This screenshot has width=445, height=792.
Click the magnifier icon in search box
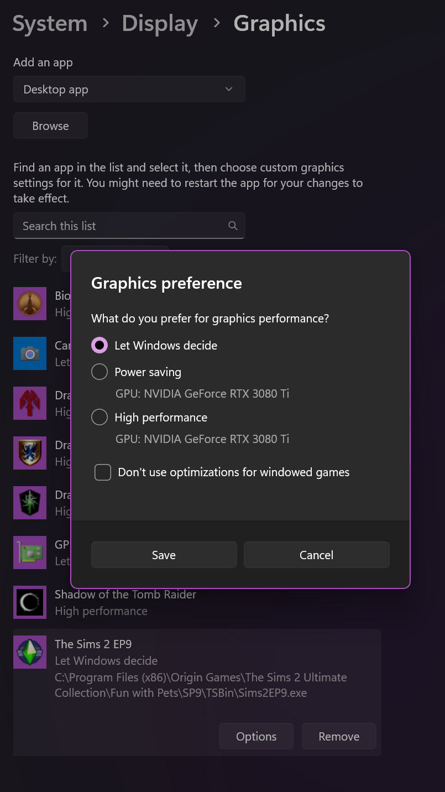coord(233,226)
